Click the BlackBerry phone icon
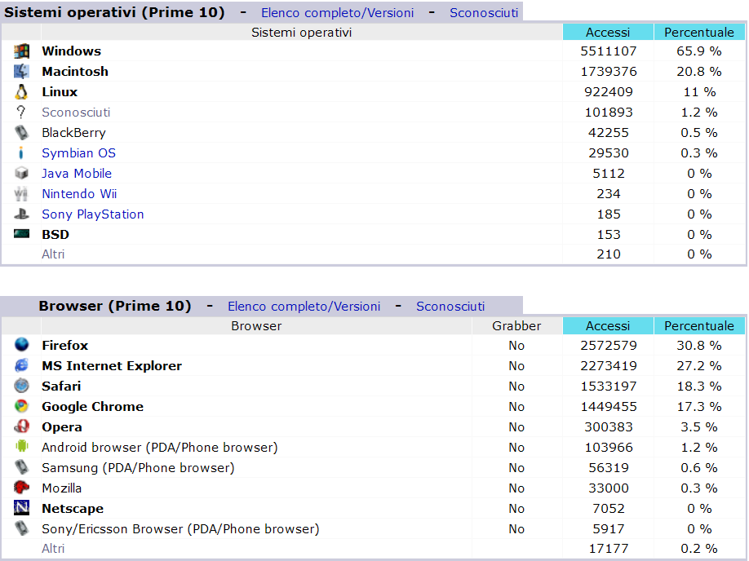The image size is (749, 561). (x=21, y=133)
